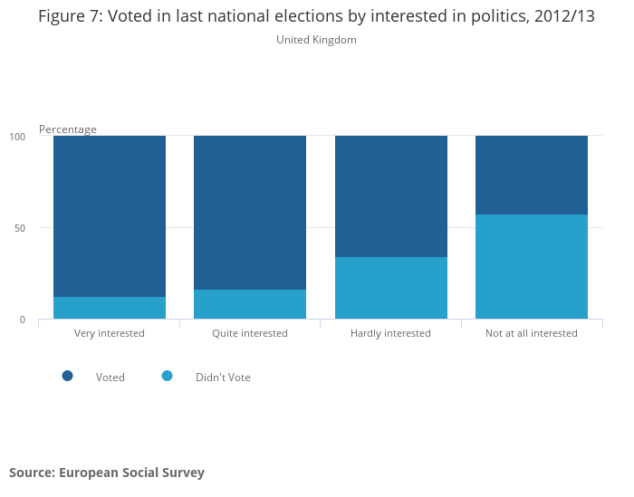Viewport: 634px width, 497px height.
Task: Click Didn't Vote segment for Very interested
Action: tap(110, 308)
